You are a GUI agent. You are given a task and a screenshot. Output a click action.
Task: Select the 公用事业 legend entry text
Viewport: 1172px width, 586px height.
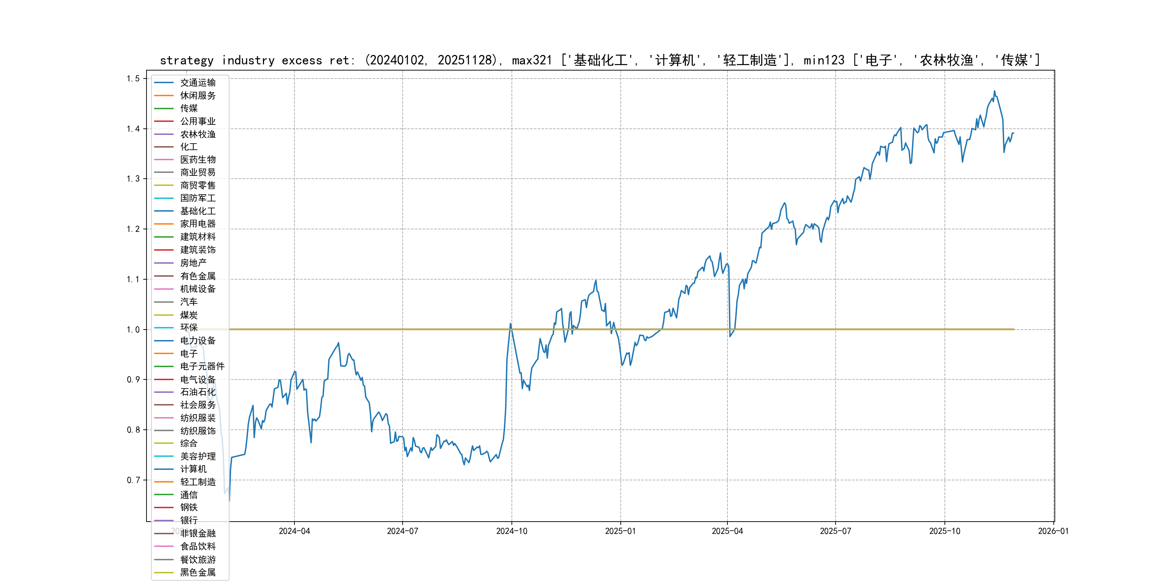click(x=198, y=122)
